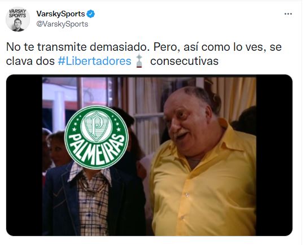Open the @VarskySports handle link

[x=62, y=24]
